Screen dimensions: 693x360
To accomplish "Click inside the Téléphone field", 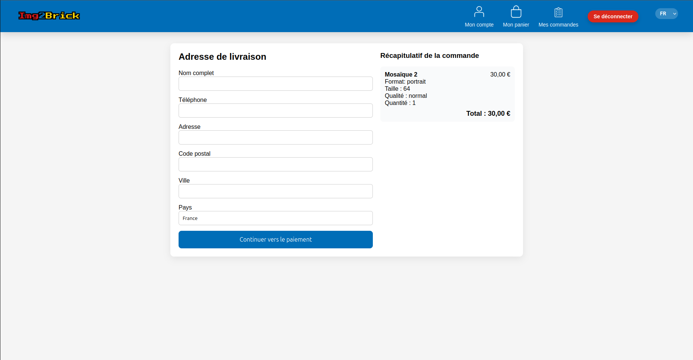I will [x=275, y=111].
